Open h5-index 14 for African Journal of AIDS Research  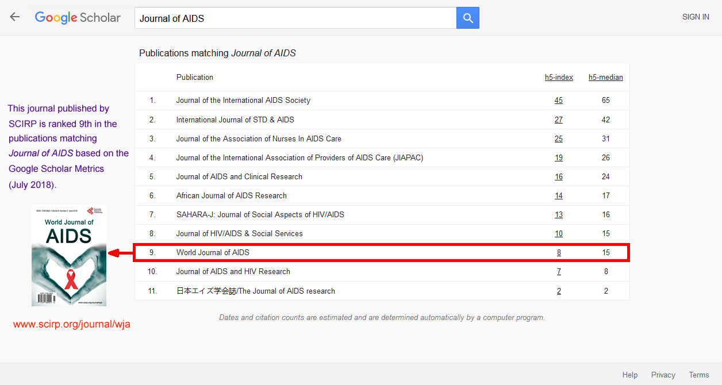coord(559,196)
